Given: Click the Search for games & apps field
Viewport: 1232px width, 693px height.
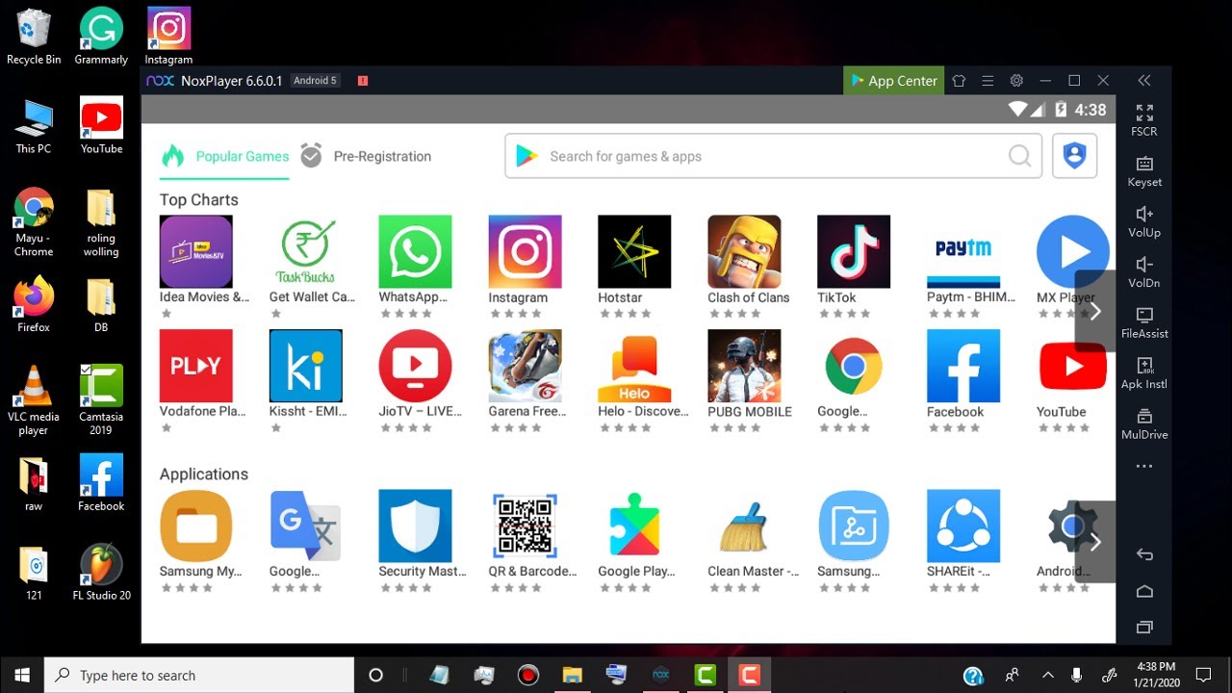Looking at the screenshot, I should (773, 156).
